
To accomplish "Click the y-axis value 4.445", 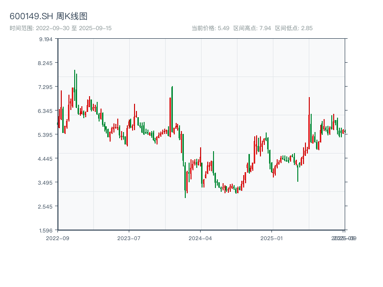I will pos(45,159).
